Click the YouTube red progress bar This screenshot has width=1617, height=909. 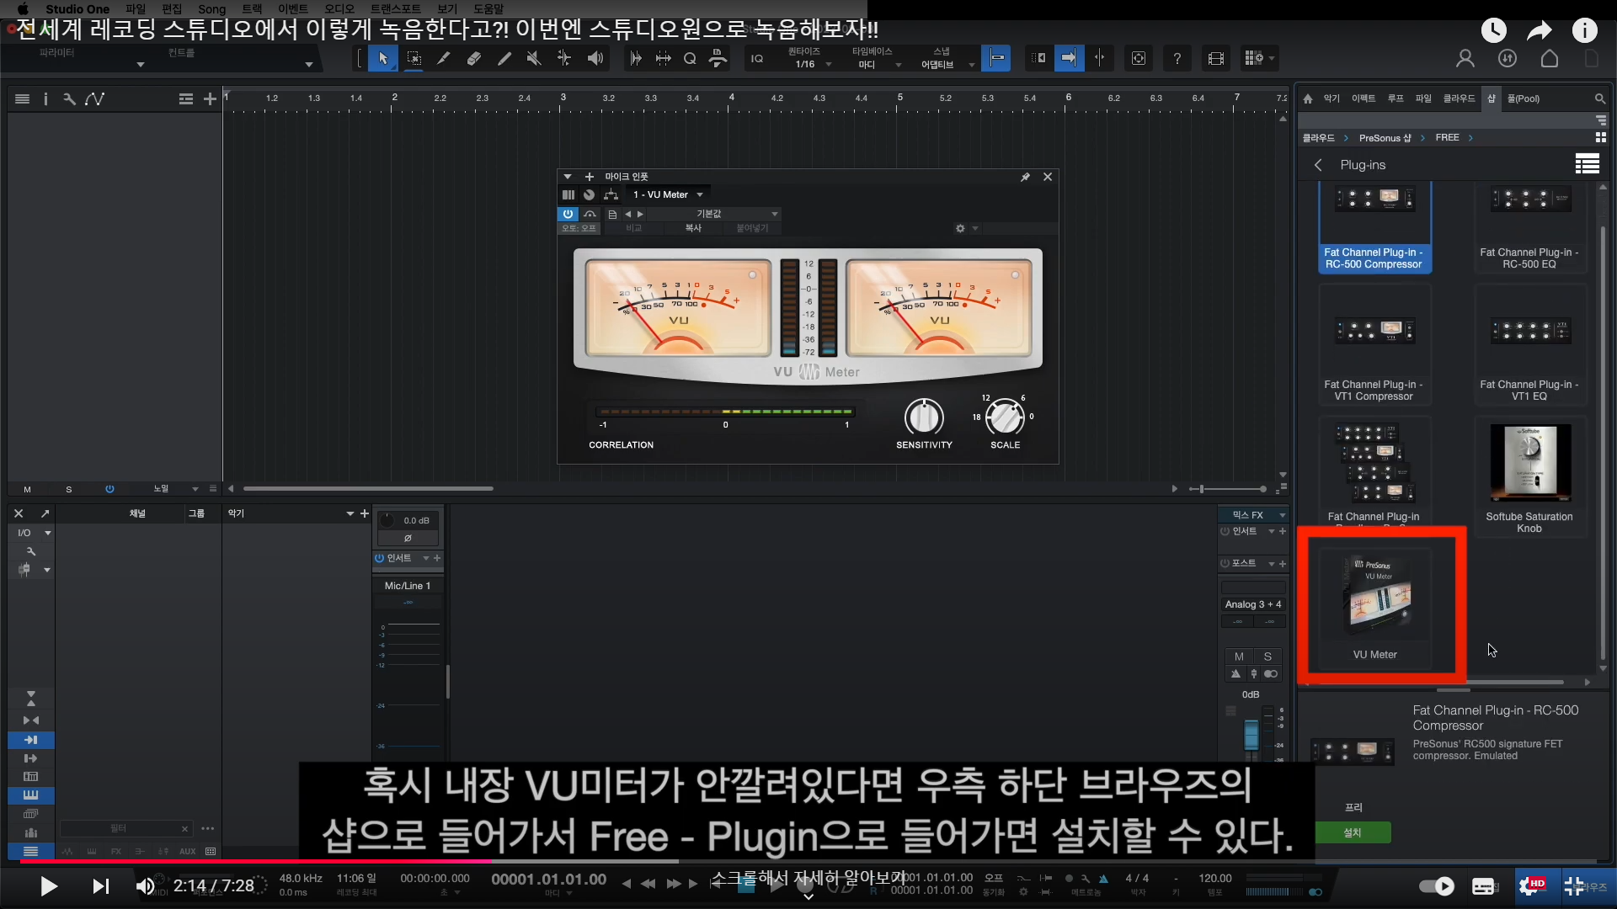click(x=255, y=861)
